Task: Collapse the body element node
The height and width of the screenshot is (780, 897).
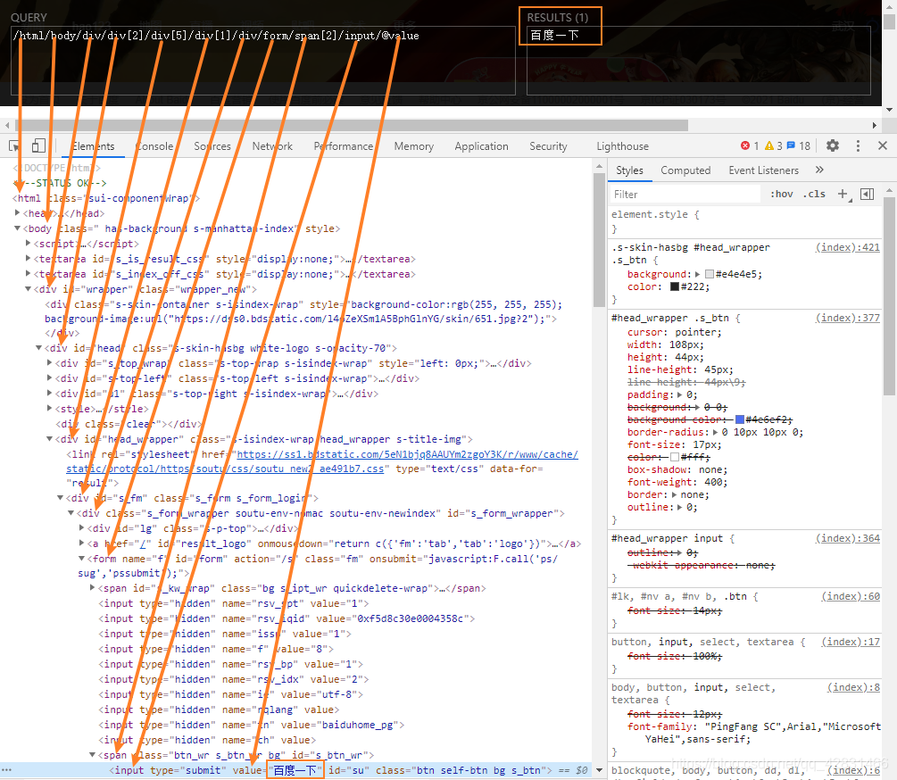Action: (17, 228)
